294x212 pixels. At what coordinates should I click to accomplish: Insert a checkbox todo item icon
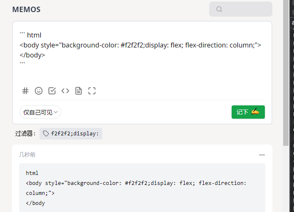pyautogui.click(x=52, y=91)
